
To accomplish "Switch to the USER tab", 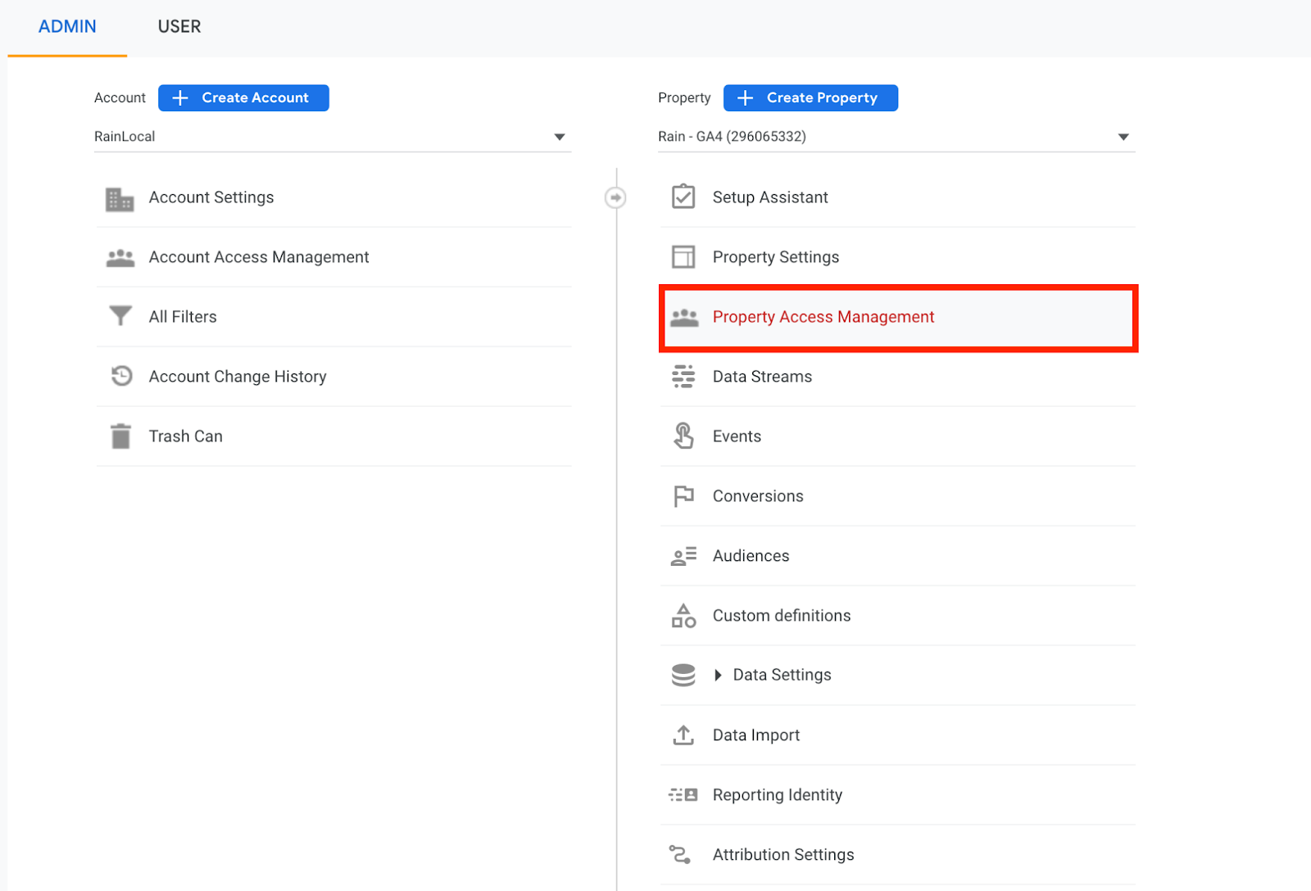I will (179, 27).
